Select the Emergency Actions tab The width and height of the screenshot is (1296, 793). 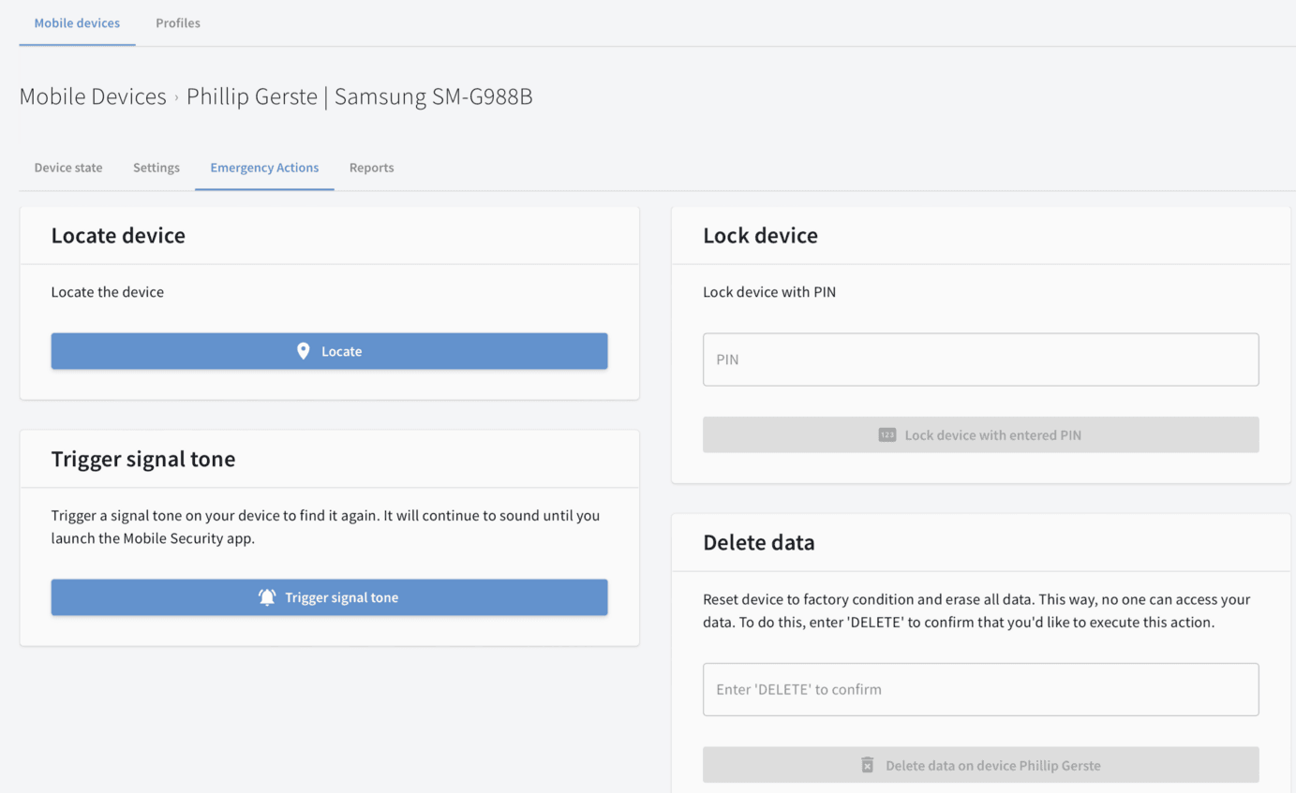coord(264,168)
